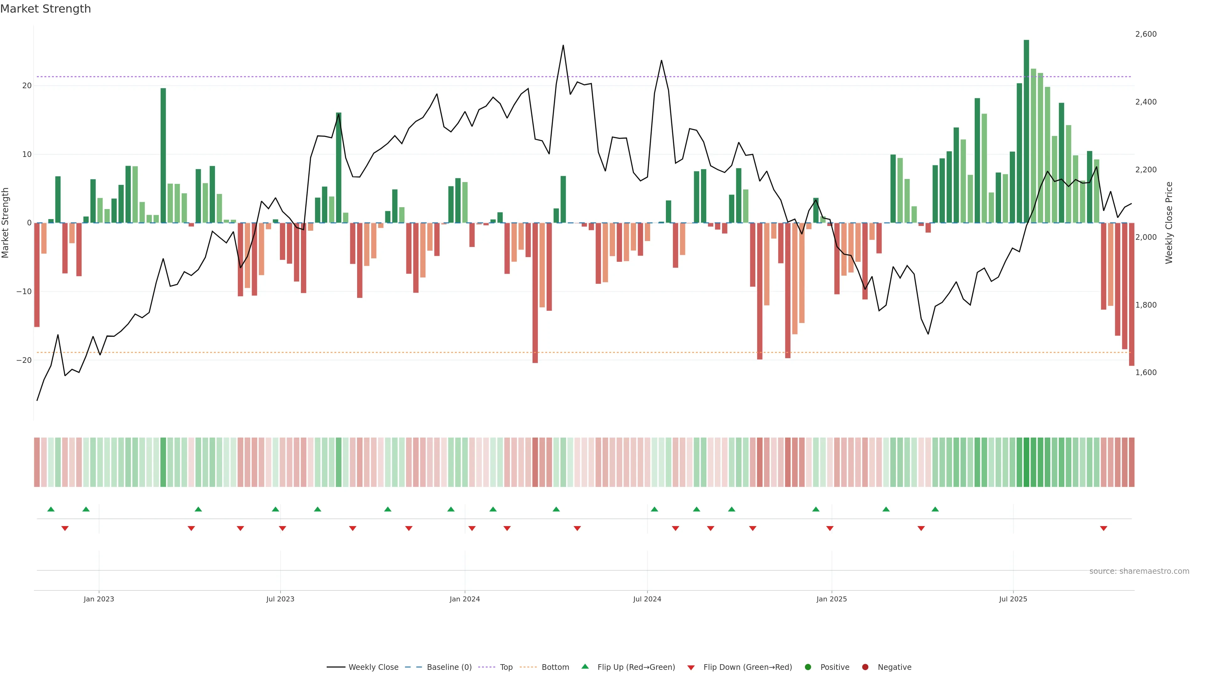Click the 2,600 Weekly Close Price axis label
1205x678 pixels.
point(1146,34)
